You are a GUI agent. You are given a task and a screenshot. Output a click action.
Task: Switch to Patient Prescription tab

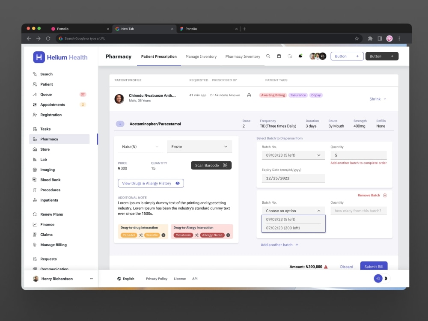click(x=159, y=56)
